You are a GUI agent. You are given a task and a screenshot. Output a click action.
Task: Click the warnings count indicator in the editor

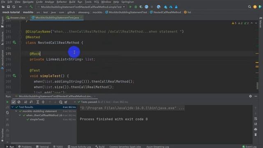[x=234, y=23]
